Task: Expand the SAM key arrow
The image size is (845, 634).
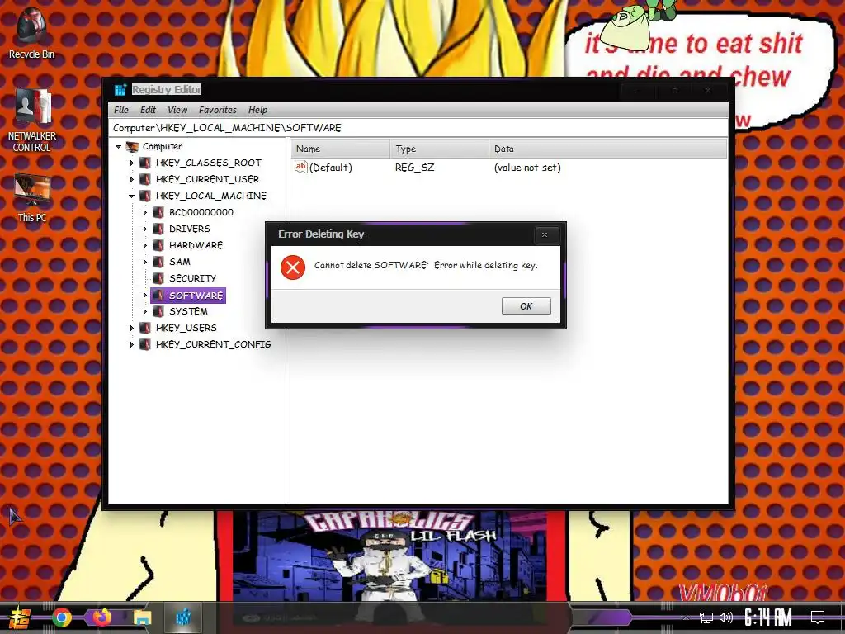Action: point(145,262)
